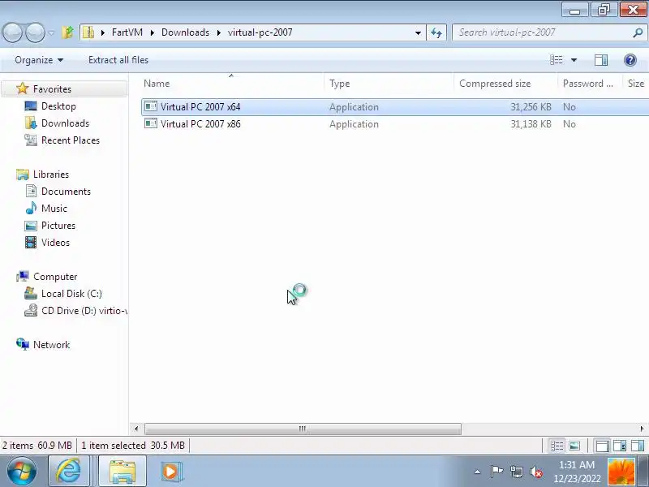Screen dimensions: 649x487
Task: Click the up-folder icon beside address bar
Action: coord(68,32)
